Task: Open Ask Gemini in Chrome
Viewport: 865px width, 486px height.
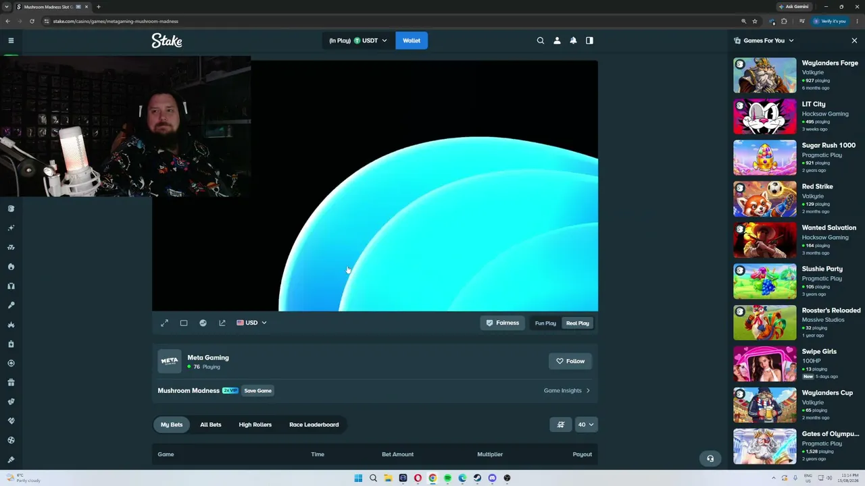Action: click(793, 7)
